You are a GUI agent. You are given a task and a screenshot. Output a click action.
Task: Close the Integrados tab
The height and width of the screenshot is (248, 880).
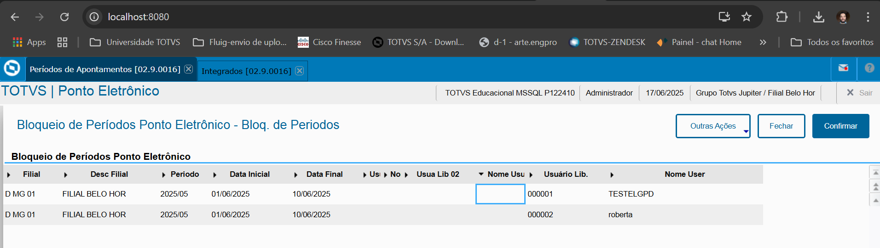click(x=300, y=71)
